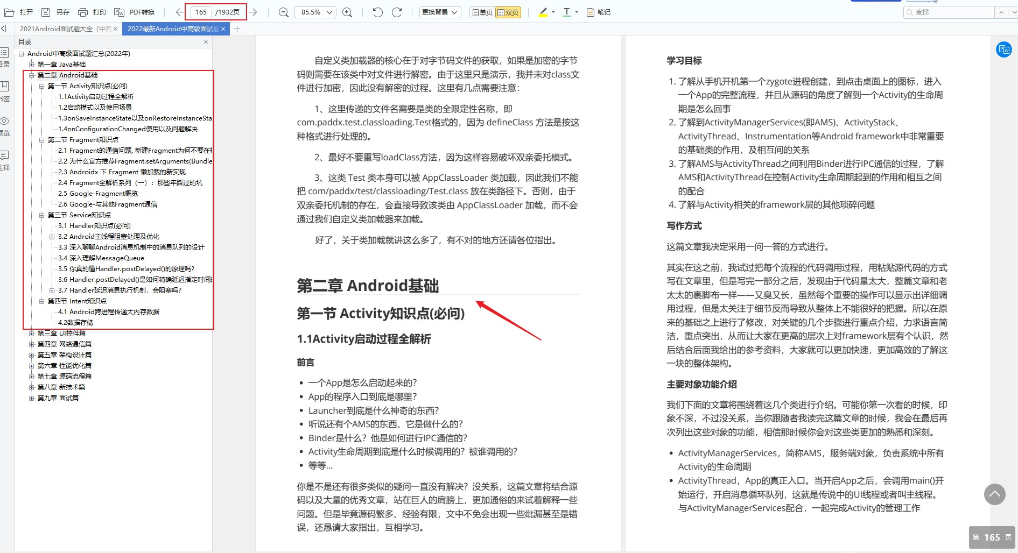Select 2.3 Androidx 下 Fragment outline entry

[122, 172]
